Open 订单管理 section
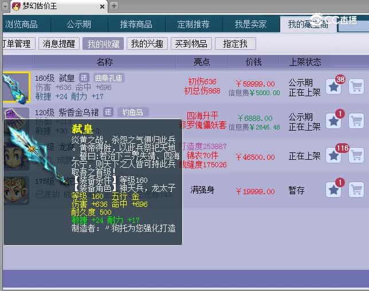Image resolution: width=369 pixels, height=291 pixels. [x=19, y=44]
